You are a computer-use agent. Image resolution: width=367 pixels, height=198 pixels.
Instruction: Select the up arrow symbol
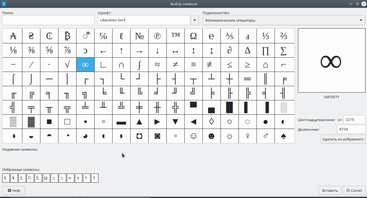121,50
